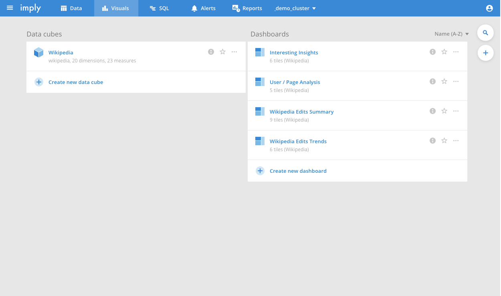Open the Wikipedia data cube link
The image size is (501, 296).
pos(61,52)
